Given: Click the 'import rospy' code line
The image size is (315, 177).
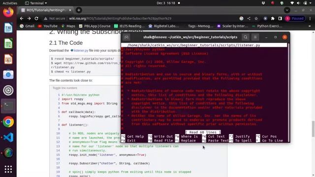Looking at the screenshot, I should [72, 99].
